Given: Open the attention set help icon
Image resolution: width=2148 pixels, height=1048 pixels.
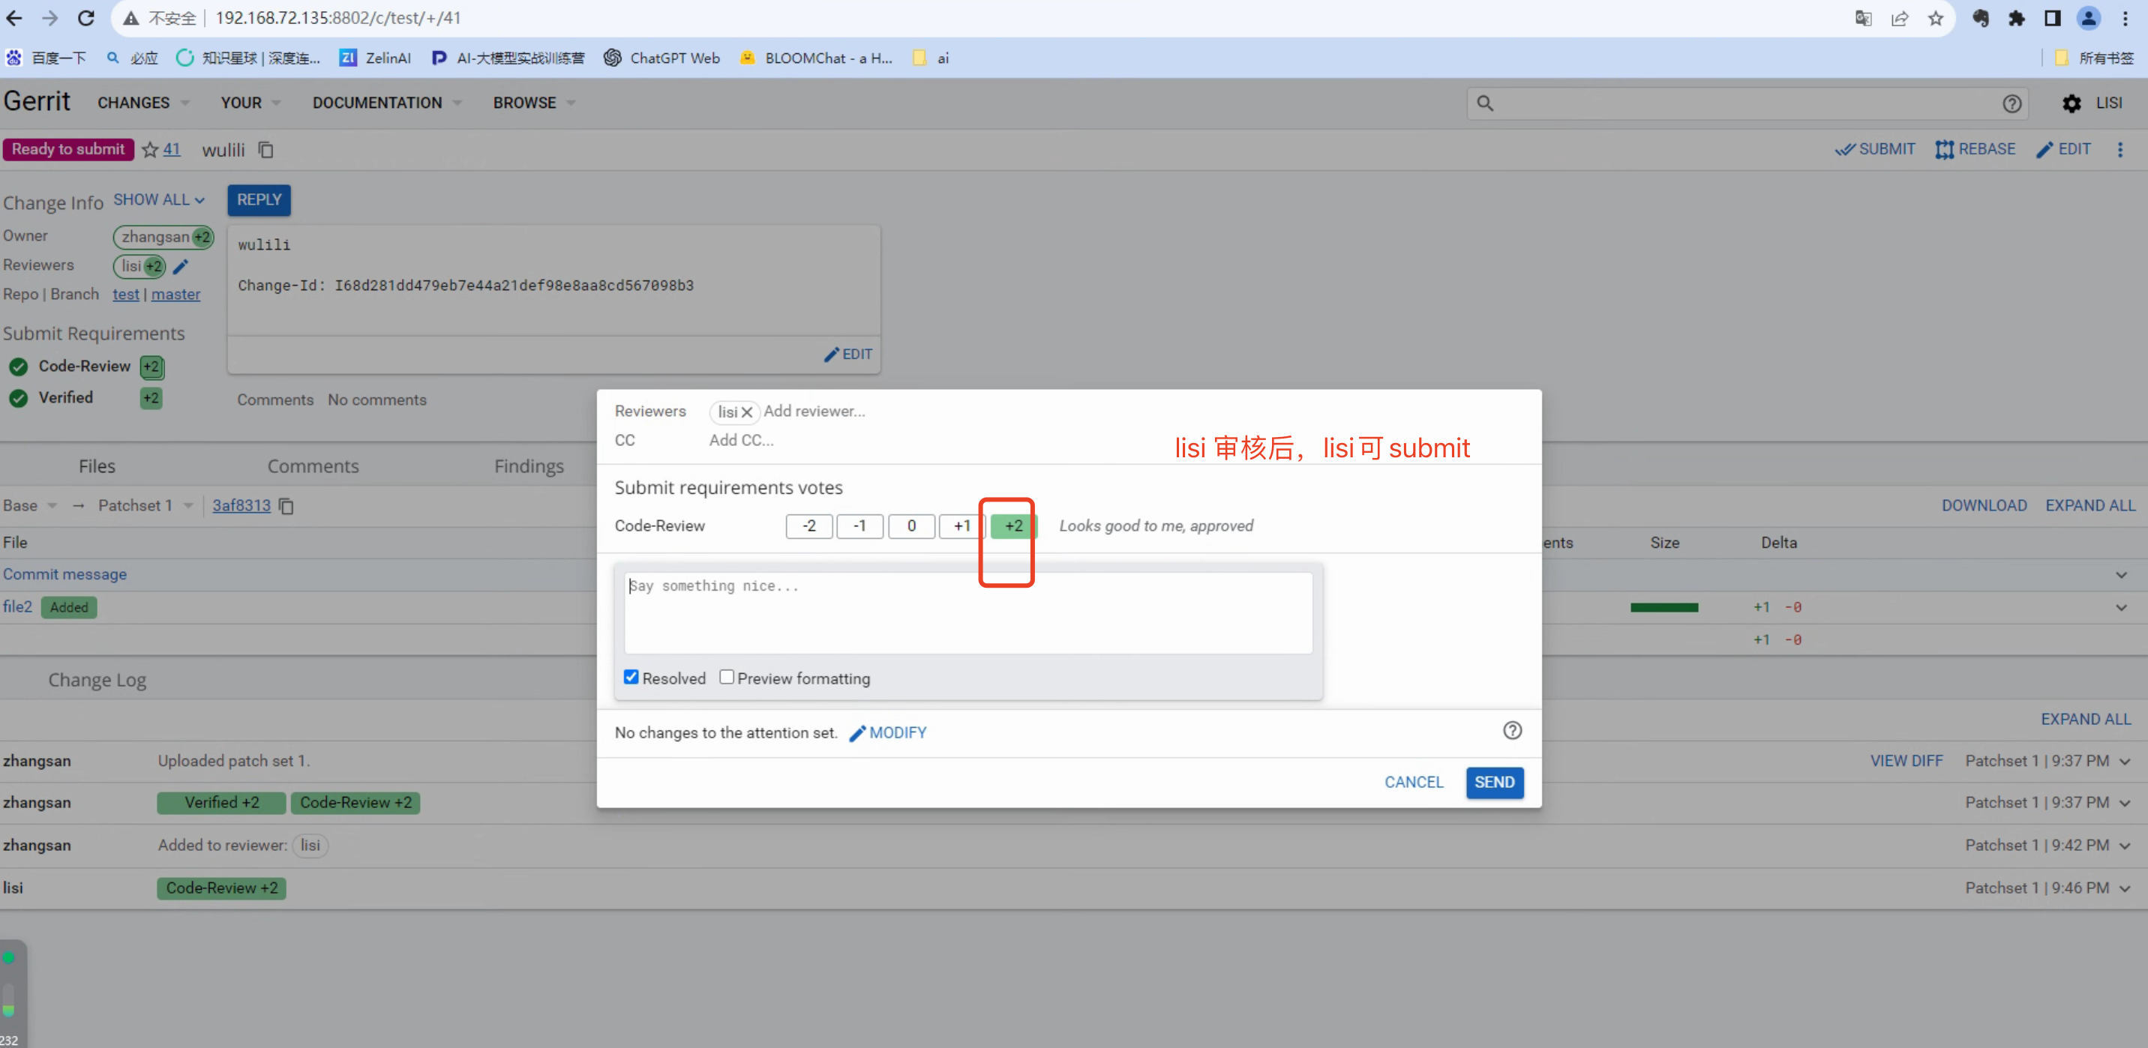Looking at the screenshot, I should 1512,731.
